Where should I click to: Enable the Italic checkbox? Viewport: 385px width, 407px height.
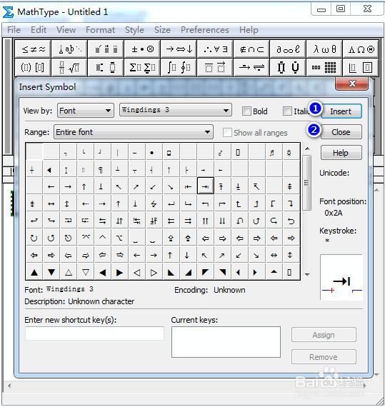287,111
